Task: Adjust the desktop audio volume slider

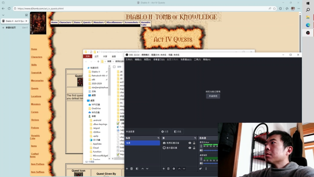Action: 210,163
